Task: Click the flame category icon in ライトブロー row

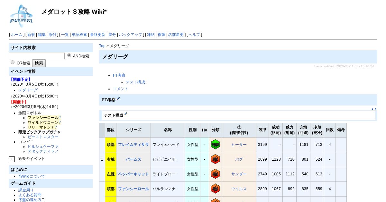Action: [x=215, y=174]
